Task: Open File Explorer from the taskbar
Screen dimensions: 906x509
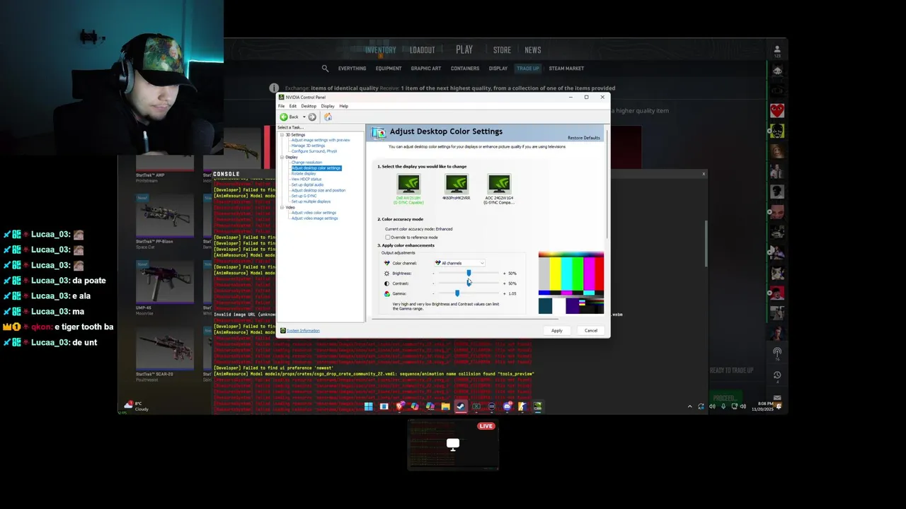Action: [x=445, y=406]
